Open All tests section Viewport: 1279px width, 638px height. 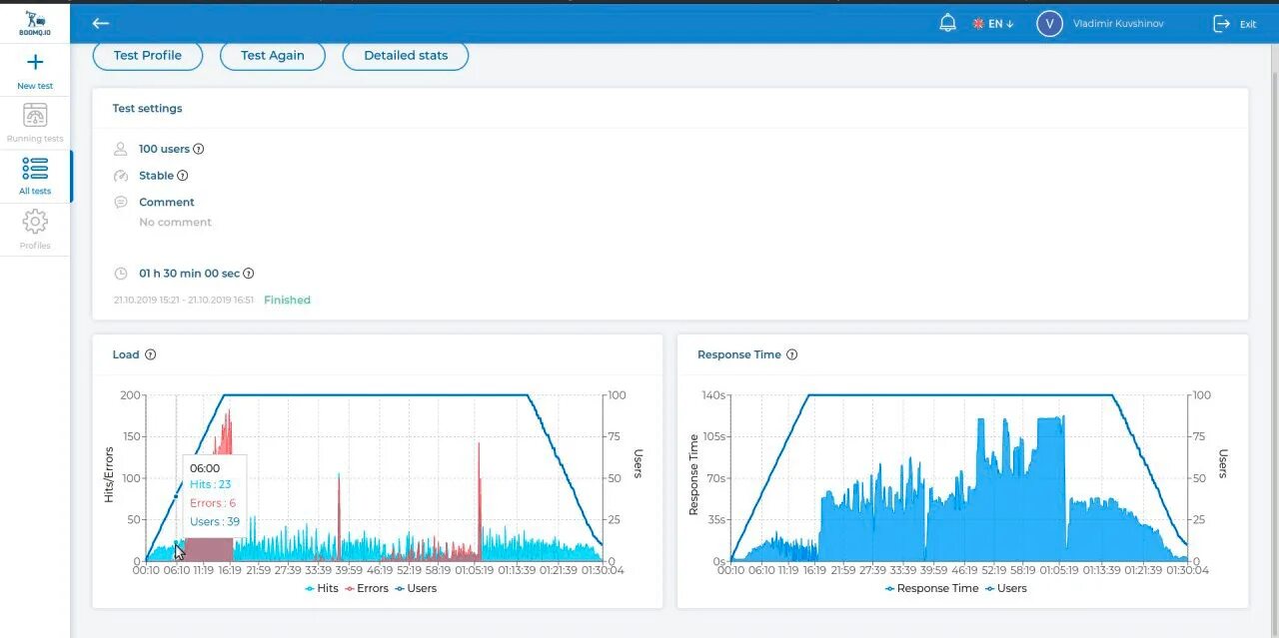point(35,176)
